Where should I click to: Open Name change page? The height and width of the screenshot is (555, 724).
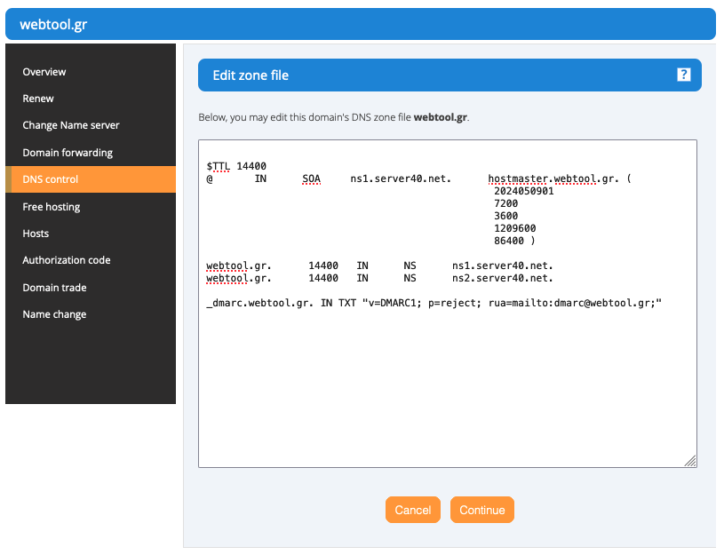pos(54,314)
